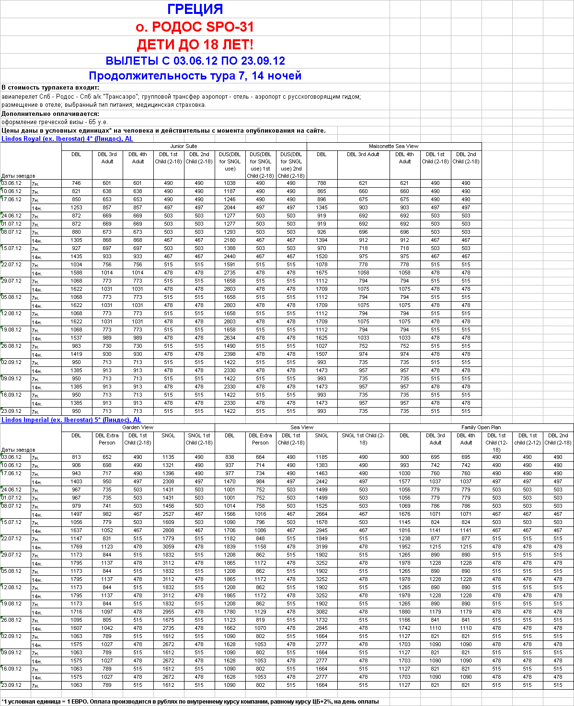Click the 'В стоимость турпакета входит:' cell

click(50, 88)
